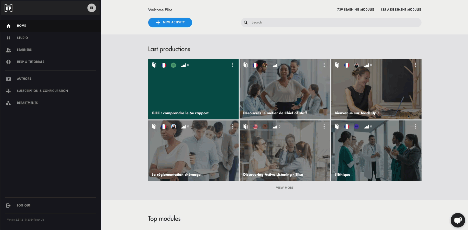Open the Studio section from the sidebar
This screenshot has width=468, height=230.
point(22,38)
